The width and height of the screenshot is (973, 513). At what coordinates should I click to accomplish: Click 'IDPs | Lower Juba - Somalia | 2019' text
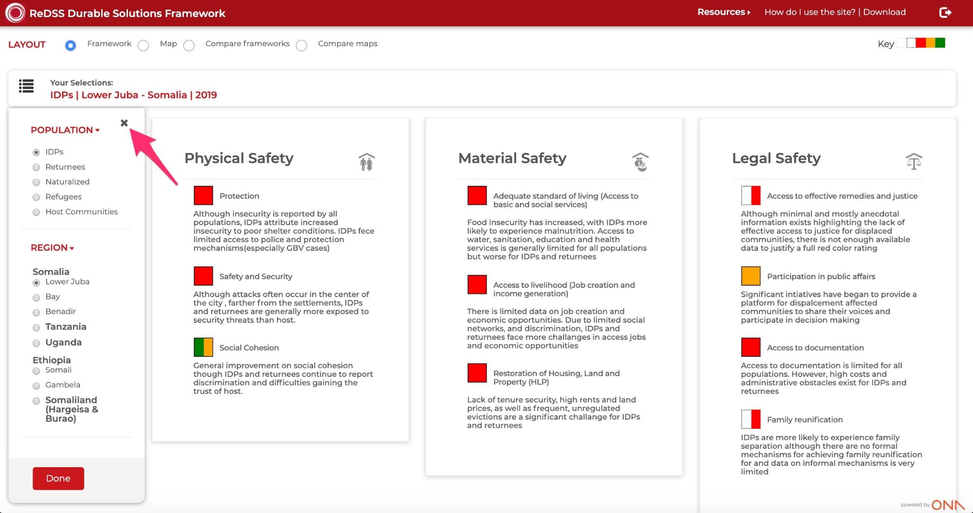pos(133,95)
